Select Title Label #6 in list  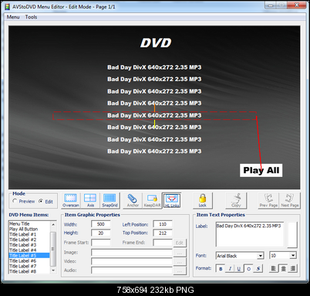29,260
